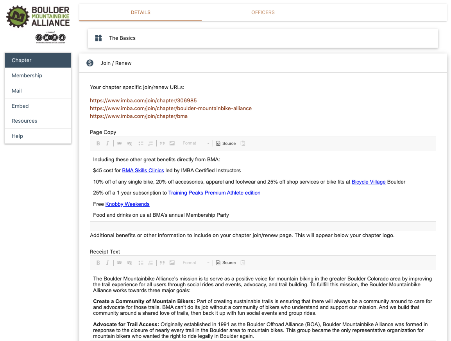Insert an image in the Receipt Text editor
Viewport: 451px width, 341px height.
coord(172,262)
